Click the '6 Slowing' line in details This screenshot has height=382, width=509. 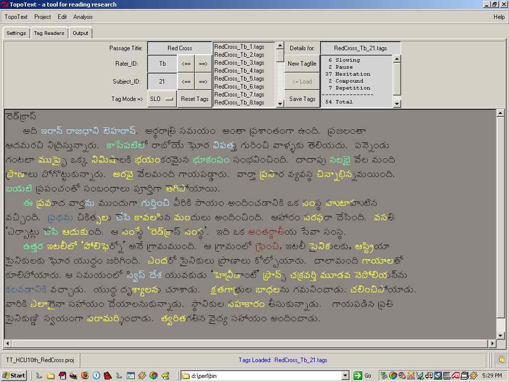point(344,60)
